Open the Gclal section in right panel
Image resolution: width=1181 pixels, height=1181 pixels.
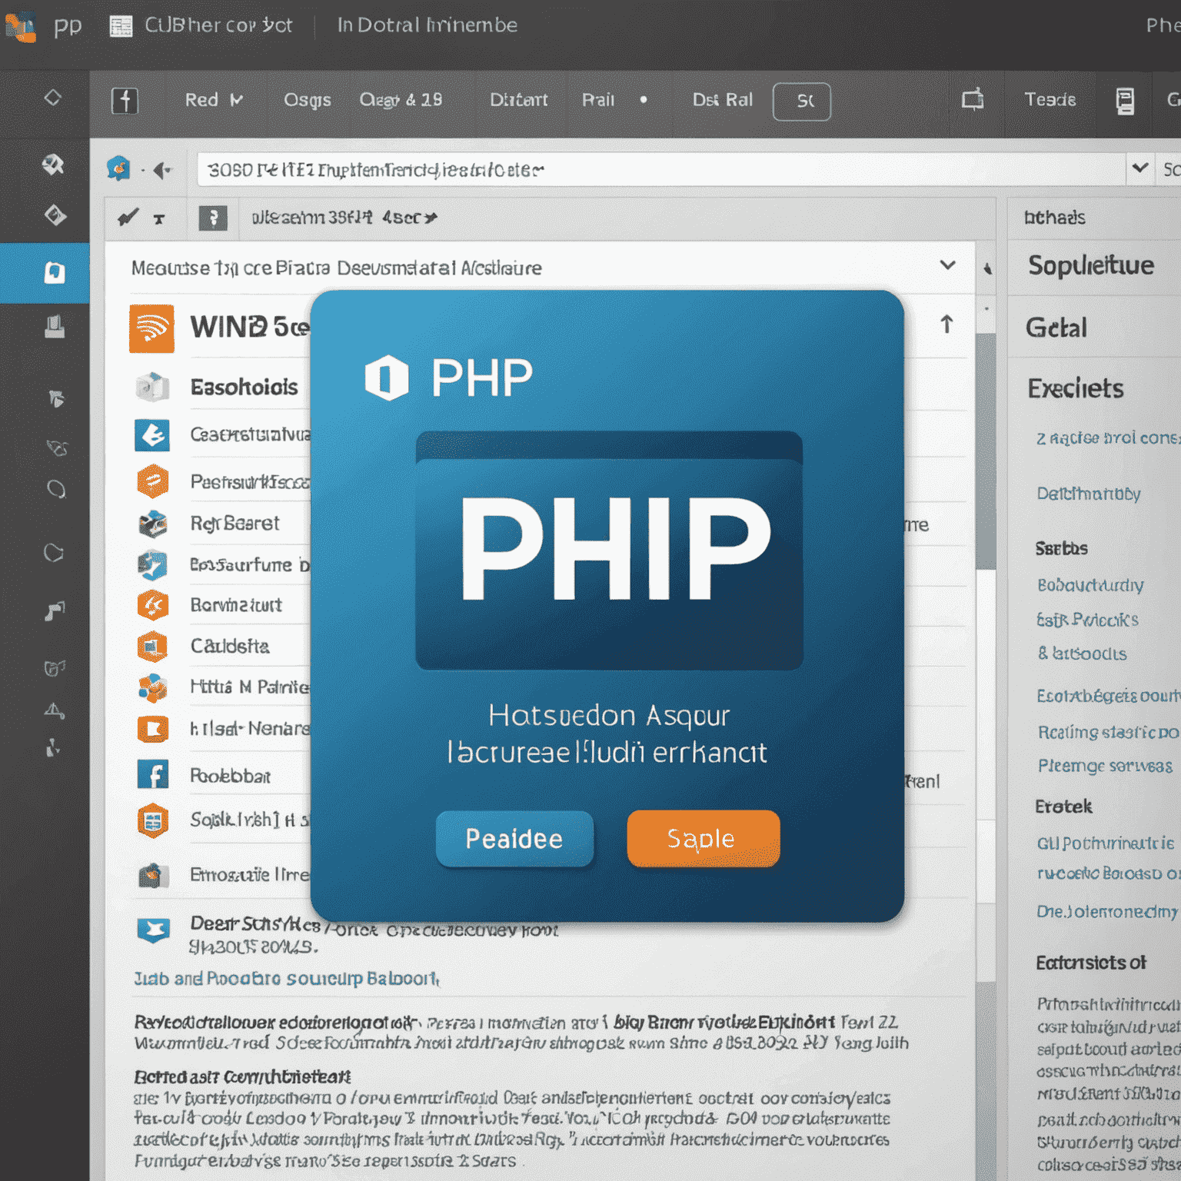1056,328
